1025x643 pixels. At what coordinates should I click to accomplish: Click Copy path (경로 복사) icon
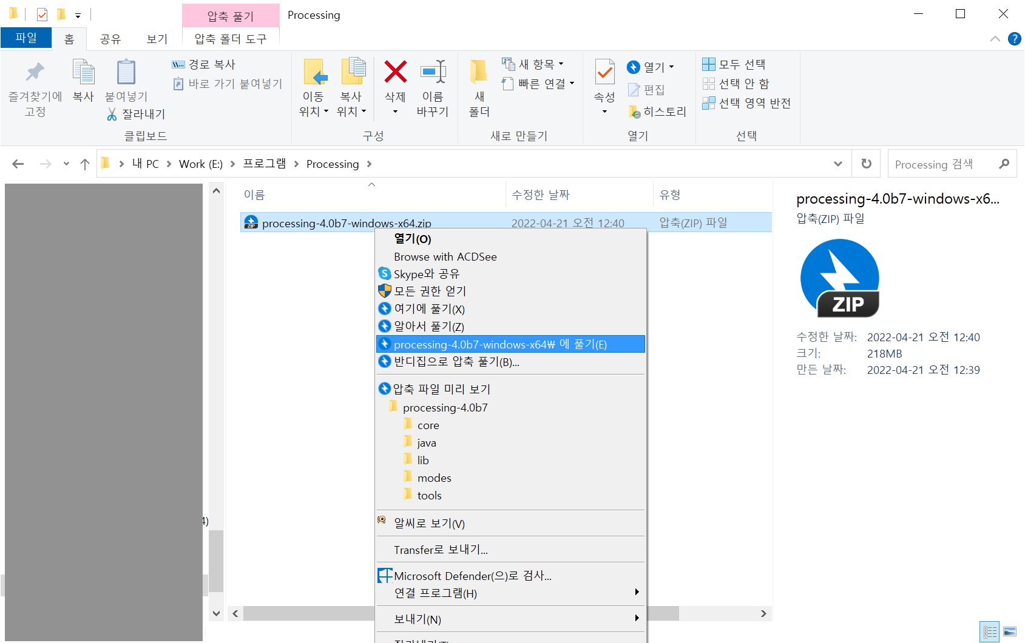tap(178, 64)
